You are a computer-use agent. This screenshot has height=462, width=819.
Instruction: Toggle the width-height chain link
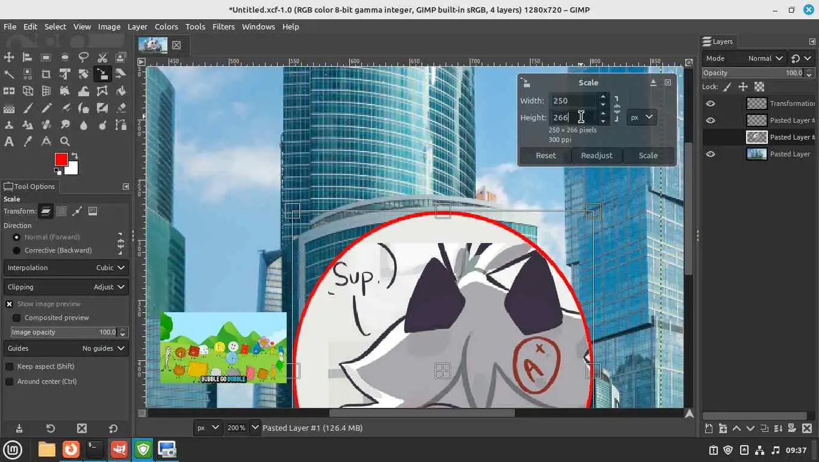coord(617,109)
